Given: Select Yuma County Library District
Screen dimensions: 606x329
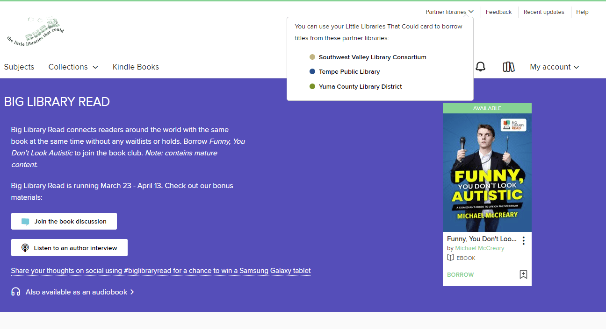Looking at the screenshot, I should click(x=361, y=86).
